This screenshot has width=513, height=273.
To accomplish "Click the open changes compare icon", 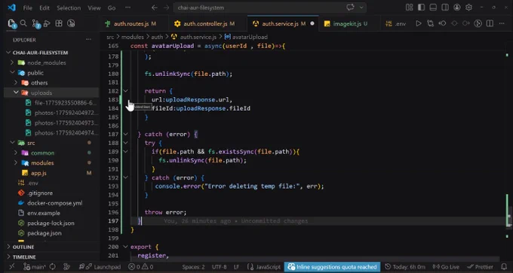I will [430, 23].
